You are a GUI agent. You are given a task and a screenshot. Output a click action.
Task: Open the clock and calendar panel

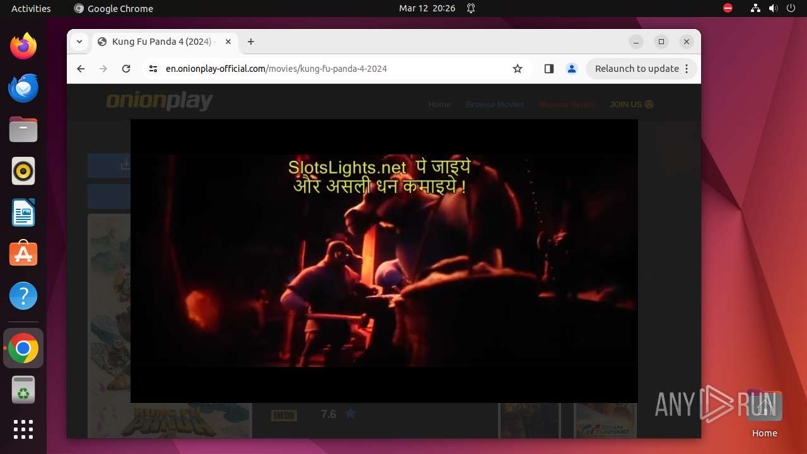[x=427, y=8]
